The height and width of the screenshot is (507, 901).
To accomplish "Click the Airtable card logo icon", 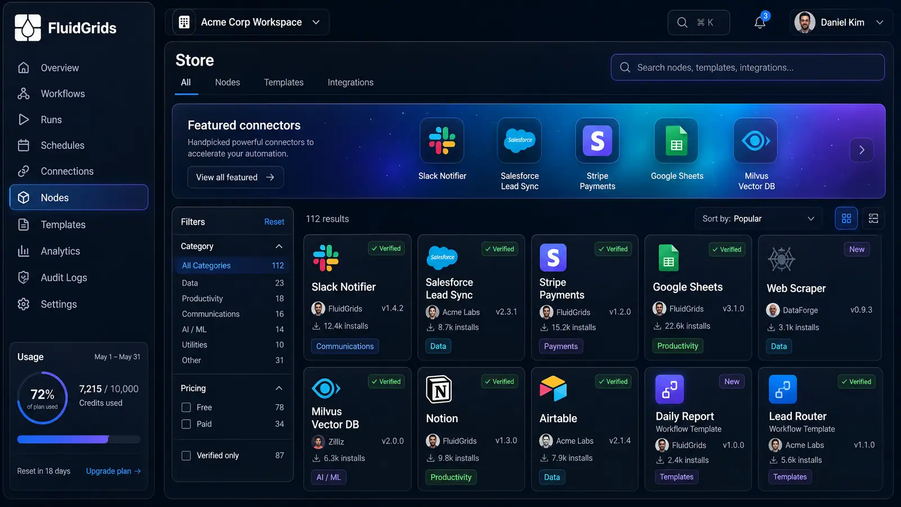I will [x=553, y=389].
